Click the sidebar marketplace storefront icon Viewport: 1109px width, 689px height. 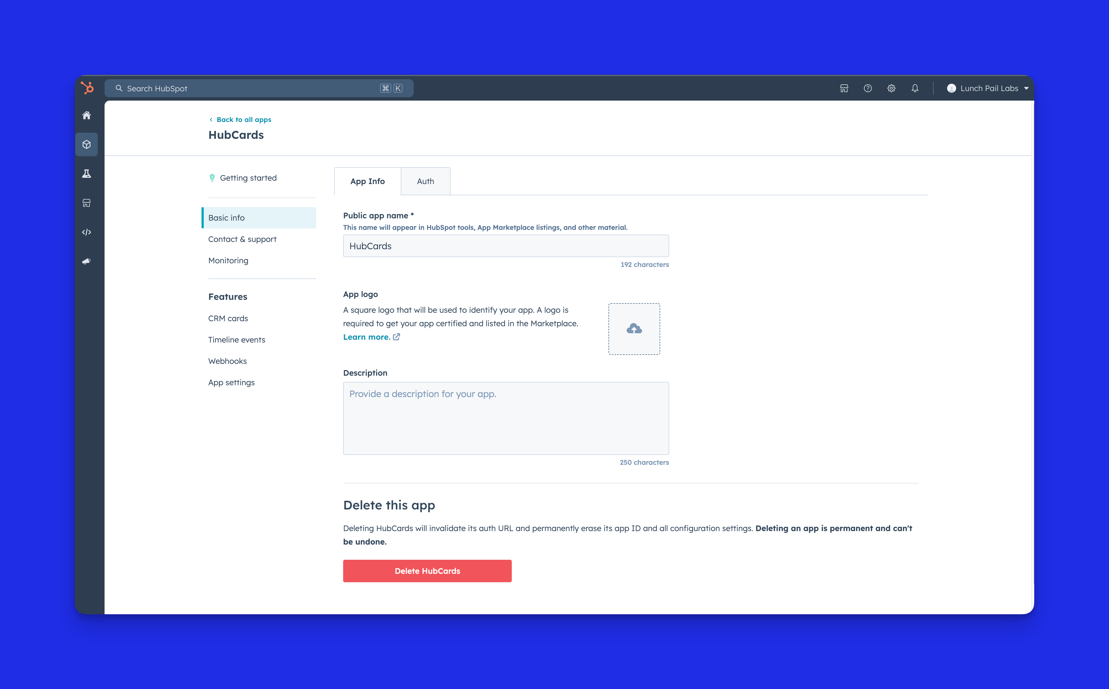click(87, 203)
